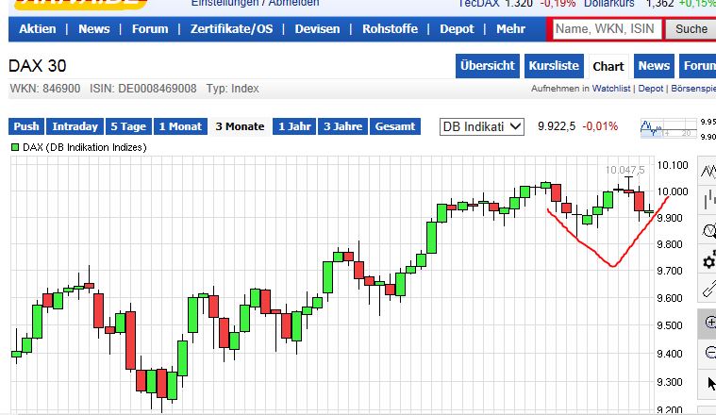Click the green DAX legend color square
The width and height of the screenshot is (716, 415).
coord(15,148)
